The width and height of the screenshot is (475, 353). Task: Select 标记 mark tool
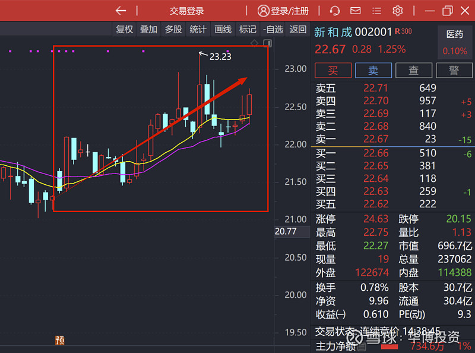click(x=248, y=29)
